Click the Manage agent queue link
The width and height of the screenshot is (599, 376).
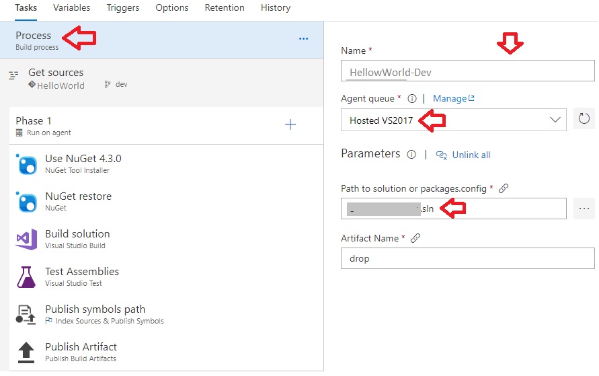(x=454, y=99)
